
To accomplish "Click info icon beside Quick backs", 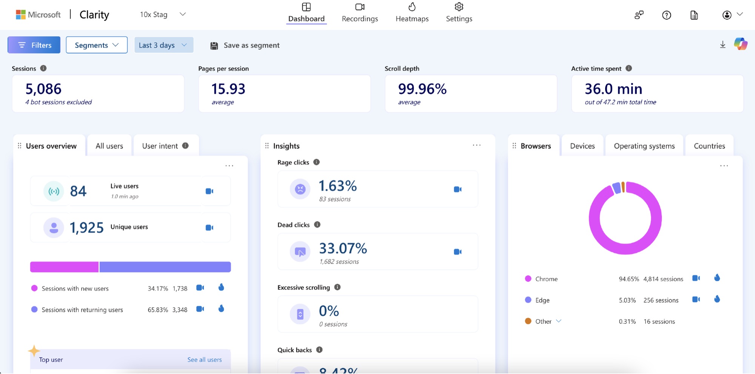I will (319, 349).
